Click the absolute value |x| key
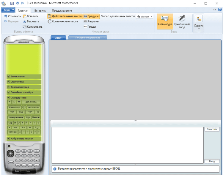The width and height of the screenshot is (223, 175). [x=38, y=112]
